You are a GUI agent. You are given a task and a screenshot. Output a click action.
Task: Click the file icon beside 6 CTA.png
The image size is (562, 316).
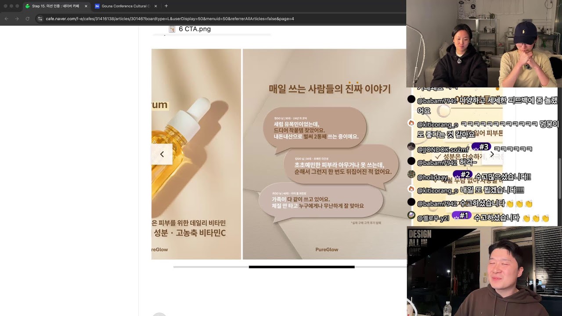172,29
